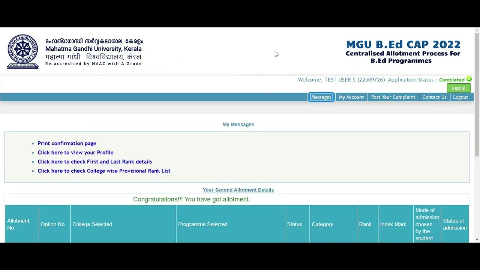480x270 pixels.
Task: Click Re-accredited by NAAC with A Grade text
Action: [93, 64]
